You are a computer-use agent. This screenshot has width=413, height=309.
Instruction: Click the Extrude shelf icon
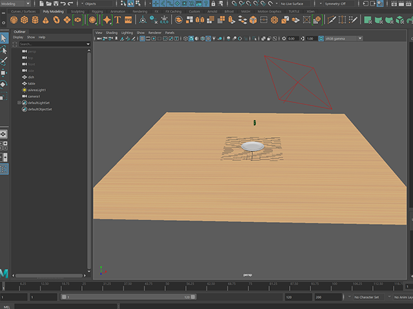(x=232, y=20)
